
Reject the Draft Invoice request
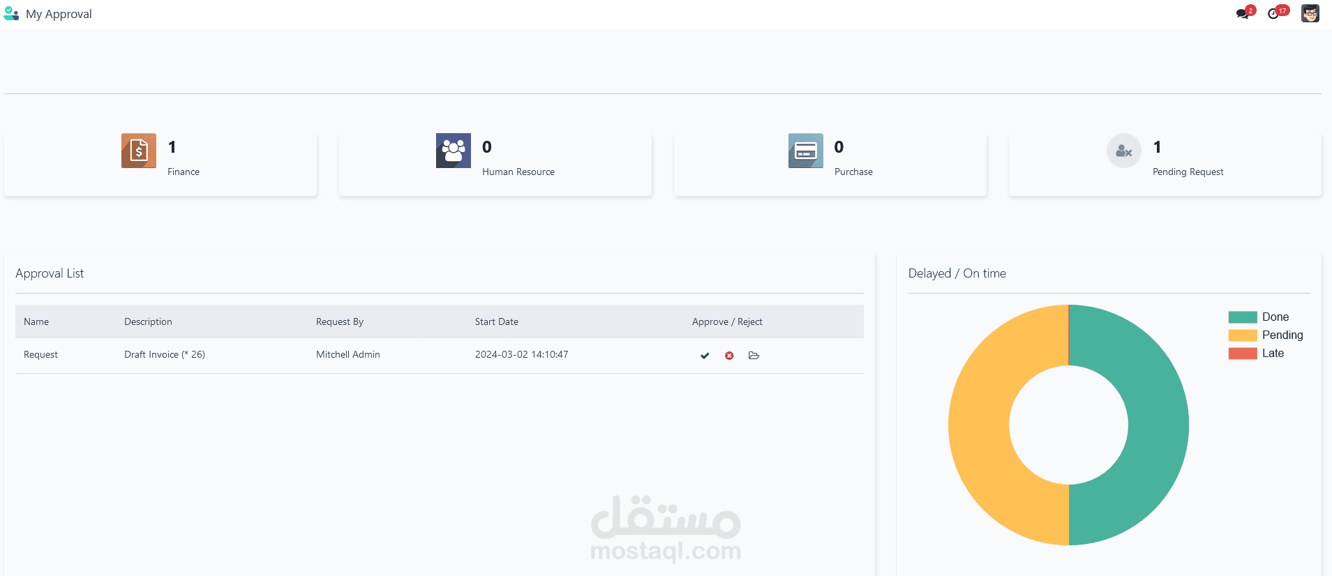(729, 356)
